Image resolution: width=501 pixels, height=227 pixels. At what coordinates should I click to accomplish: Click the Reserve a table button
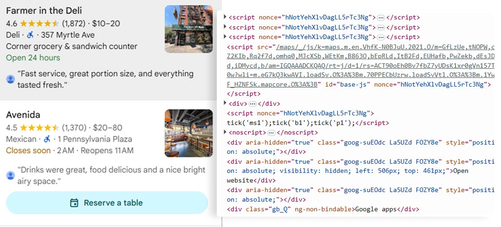[x=107, y=203]
